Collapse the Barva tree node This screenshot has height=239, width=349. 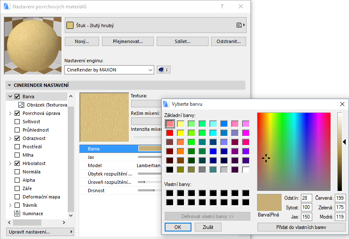tap(10, 97)
